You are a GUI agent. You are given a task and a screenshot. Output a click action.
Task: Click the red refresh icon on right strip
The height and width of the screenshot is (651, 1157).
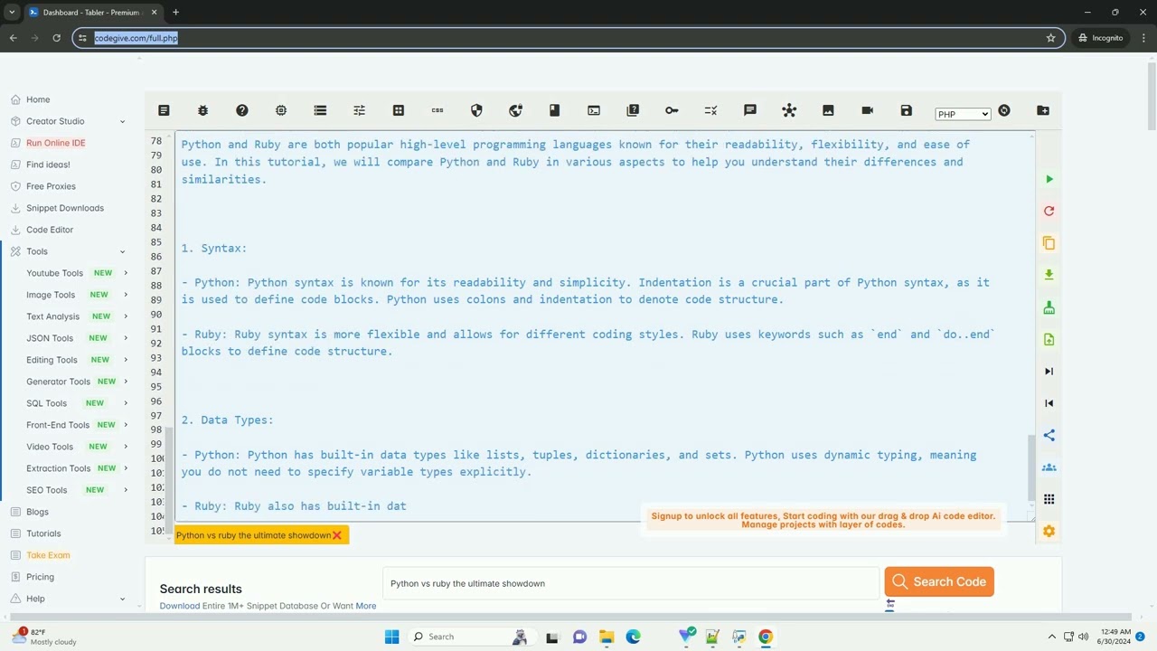pos(1049,211)
